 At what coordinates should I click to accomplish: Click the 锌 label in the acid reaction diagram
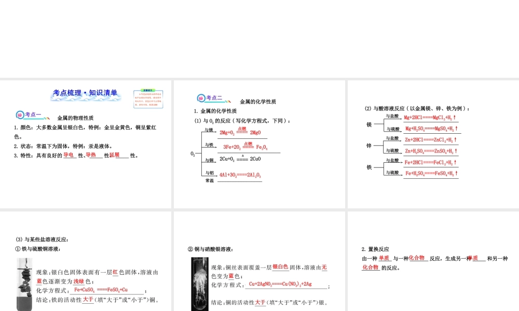click(369, 146)
